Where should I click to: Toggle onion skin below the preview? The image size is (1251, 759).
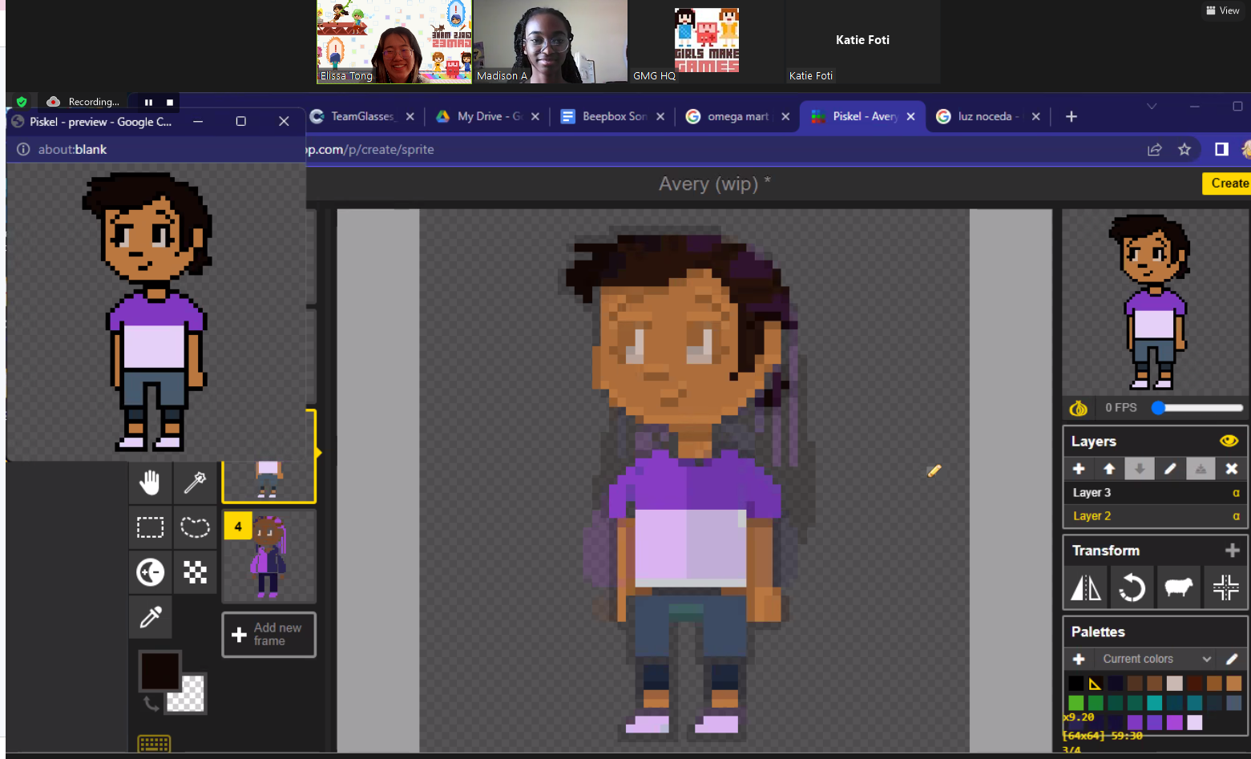tap(1079, 408)
